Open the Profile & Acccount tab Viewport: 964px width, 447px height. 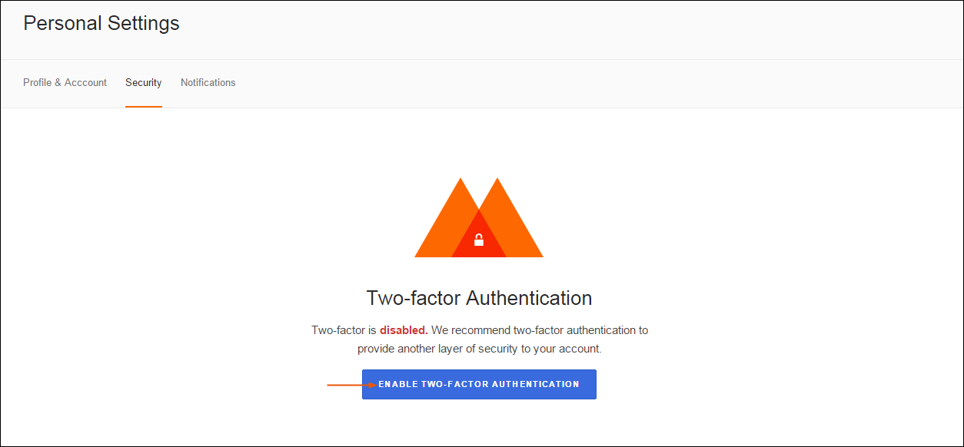point(65,82)
